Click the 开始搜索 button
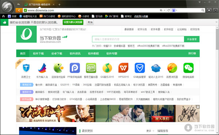Image resolution: width=219 pixels, height=135 pixels. coord(192,39)
